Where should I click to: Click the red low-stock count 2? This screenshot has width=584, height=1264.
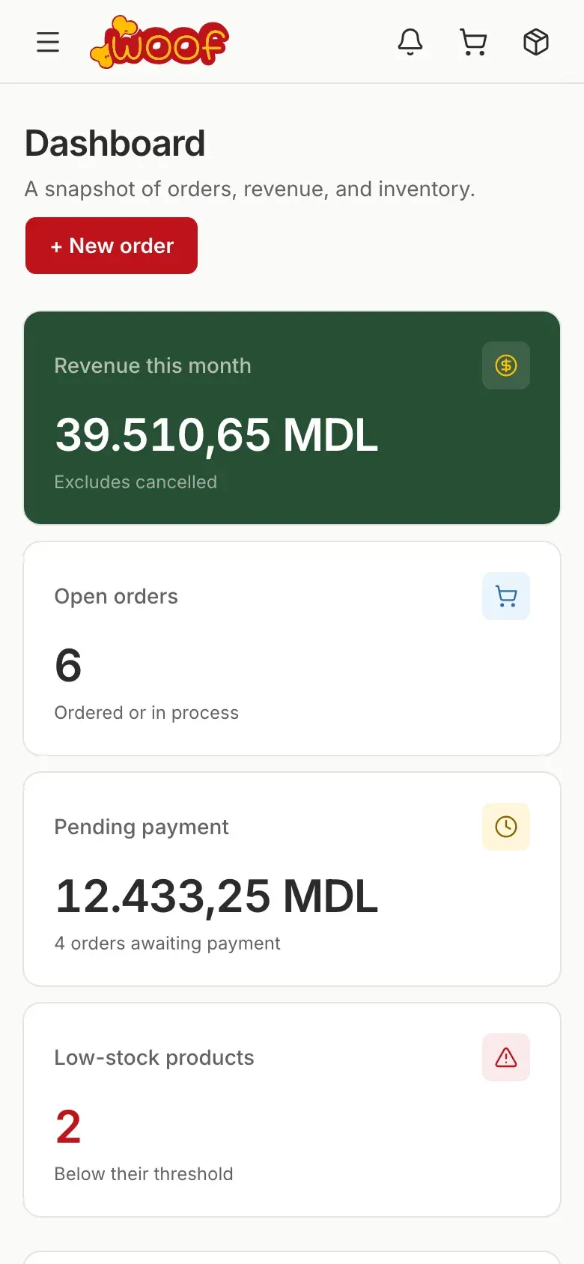(68, 1127)
